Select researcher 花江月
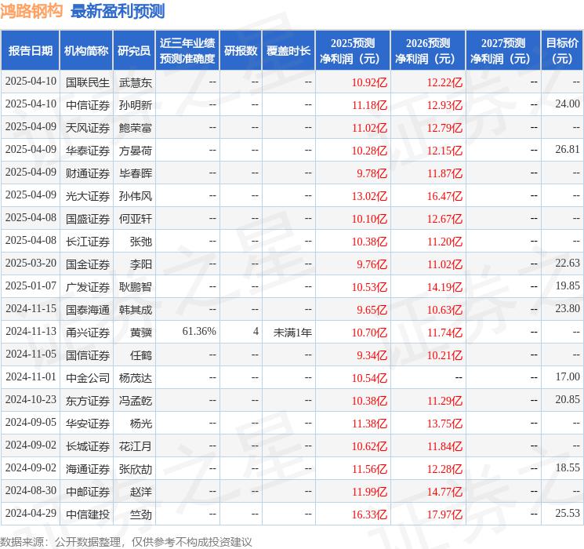Viewport: 584px width, 549px height. 136,446
